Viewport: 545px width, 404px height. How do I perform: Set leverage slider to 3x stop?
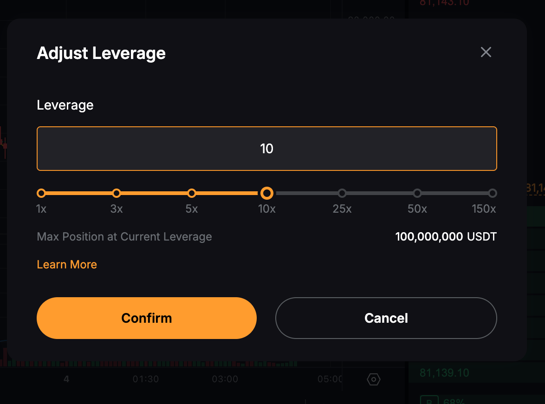point(117,193)
